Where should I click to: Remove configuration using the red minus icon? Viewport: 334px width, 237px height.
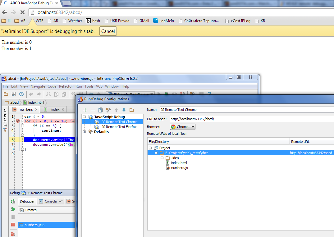pyautogui.click(x=93, y=110)
